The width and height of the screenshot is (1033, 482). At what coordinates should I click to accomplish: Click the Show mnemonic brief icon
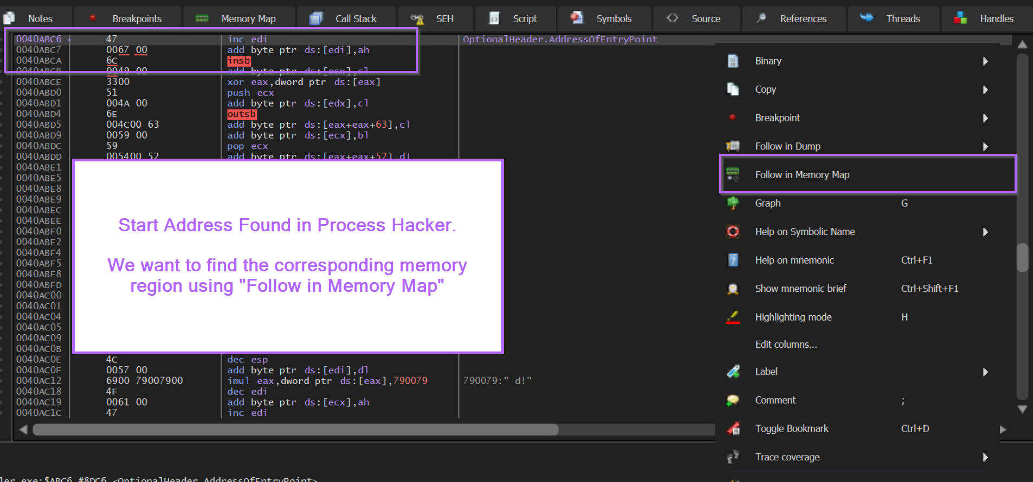coord(733,289)
